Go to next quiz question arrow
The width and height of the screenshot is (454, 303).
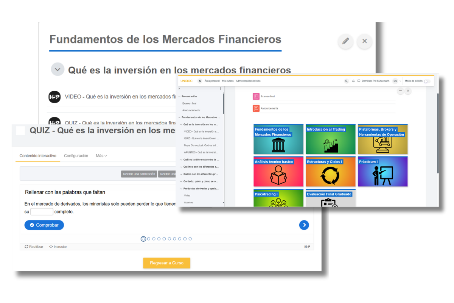coord(304,225)
